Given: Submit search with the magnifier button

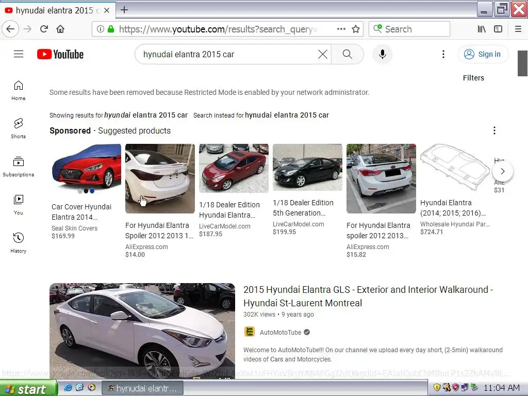Looking at the screenshot, I should pyautogui.click(x=348, y=54).
